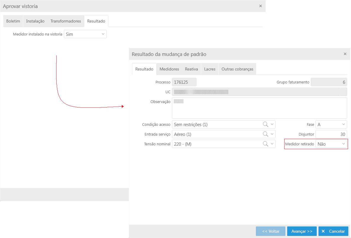Click search magnifier in Tensão nominal field
The height and width of the screenshot is (238, 351).
265,144
